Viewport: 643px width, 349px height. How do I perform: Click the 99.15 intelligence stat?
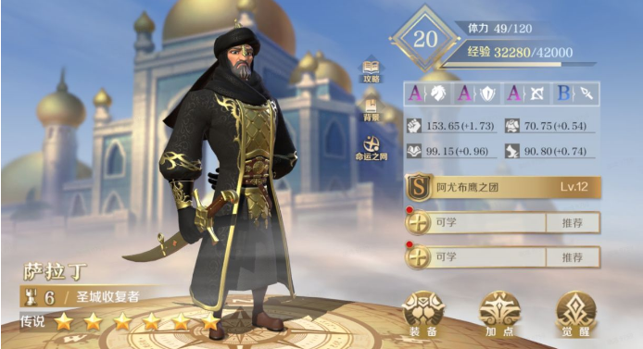click(451, 151)
